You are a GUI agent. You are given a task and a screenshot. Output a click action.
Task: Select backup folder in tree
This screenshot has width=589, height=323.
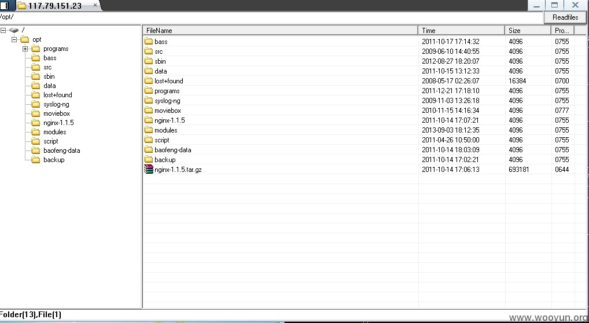tap(54, 160)
